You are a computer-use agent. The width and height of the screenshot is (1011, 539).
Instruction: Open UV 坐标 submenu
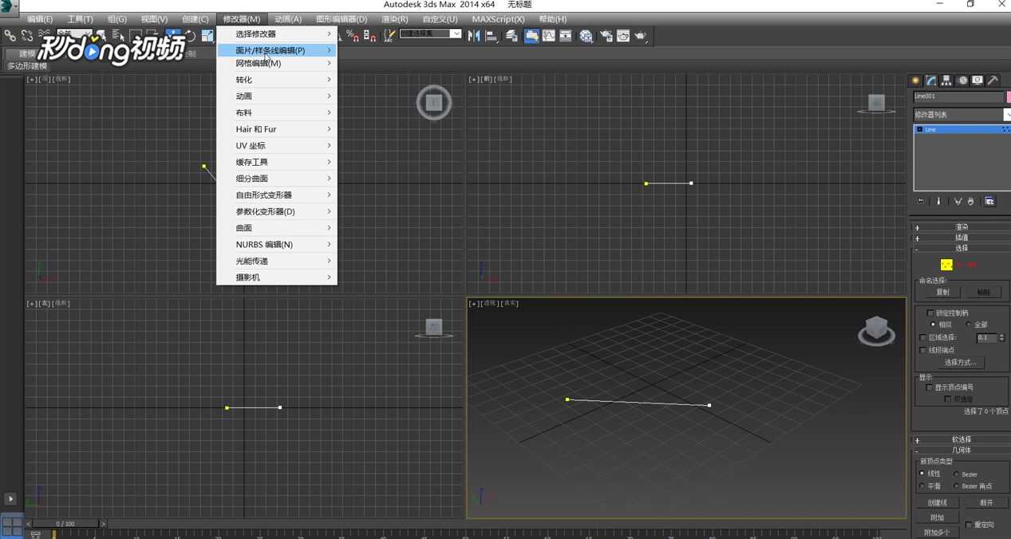click(x=277, y=146)
